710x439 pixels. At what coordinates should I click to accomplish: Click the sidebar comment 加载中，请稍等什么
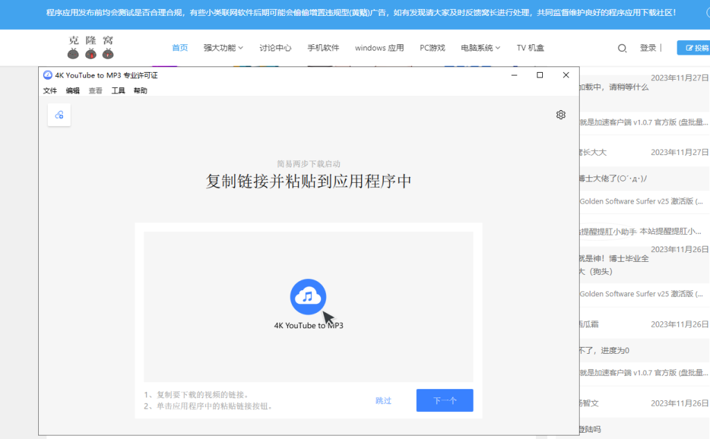614,87
